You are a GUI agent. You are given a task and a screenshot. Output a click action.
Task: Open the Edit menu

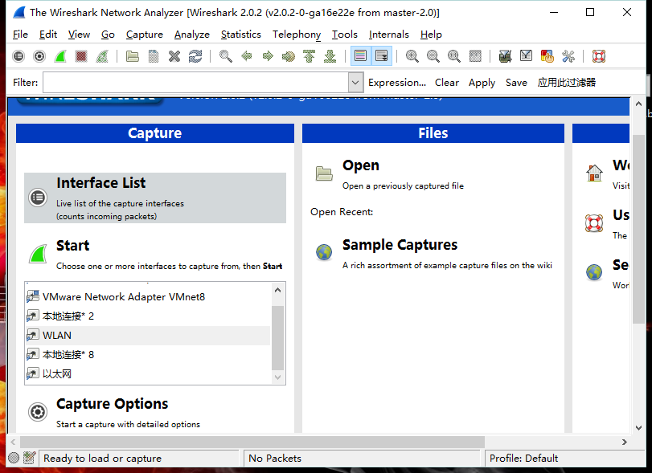pos(48,35)
